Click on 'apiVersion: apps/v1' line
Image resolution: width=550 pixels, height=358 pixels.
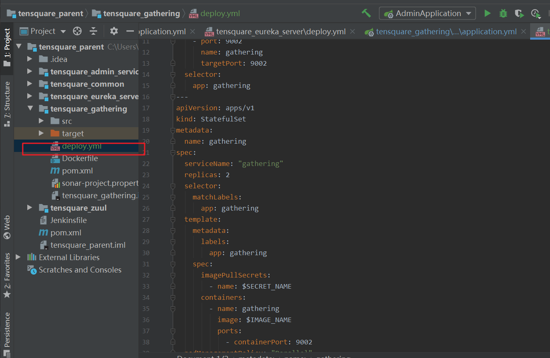[x=215, y=108]
